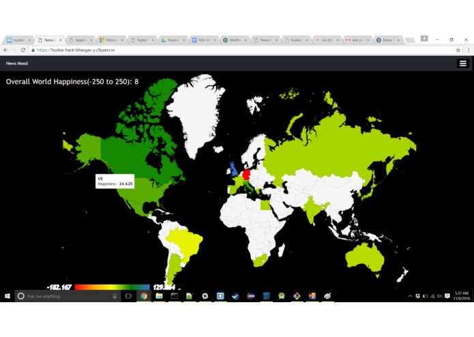The width and height of the screenshot is (474, 337).
Task: Open File Explorer from the taskbar
Action: [159, 296]
